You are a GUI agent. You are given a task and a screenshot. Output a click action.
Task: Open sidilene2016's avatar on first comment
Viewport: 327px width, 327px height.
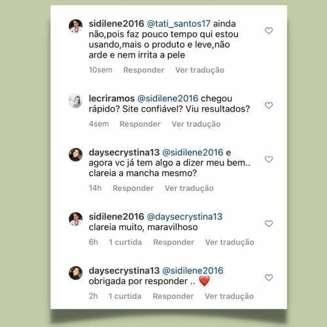(x=76, y=26)
